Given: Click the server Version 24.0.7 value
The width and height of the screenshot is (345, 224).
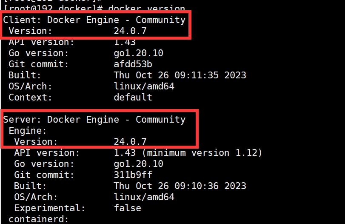Looking at the screenshot, I should point(130,142).
